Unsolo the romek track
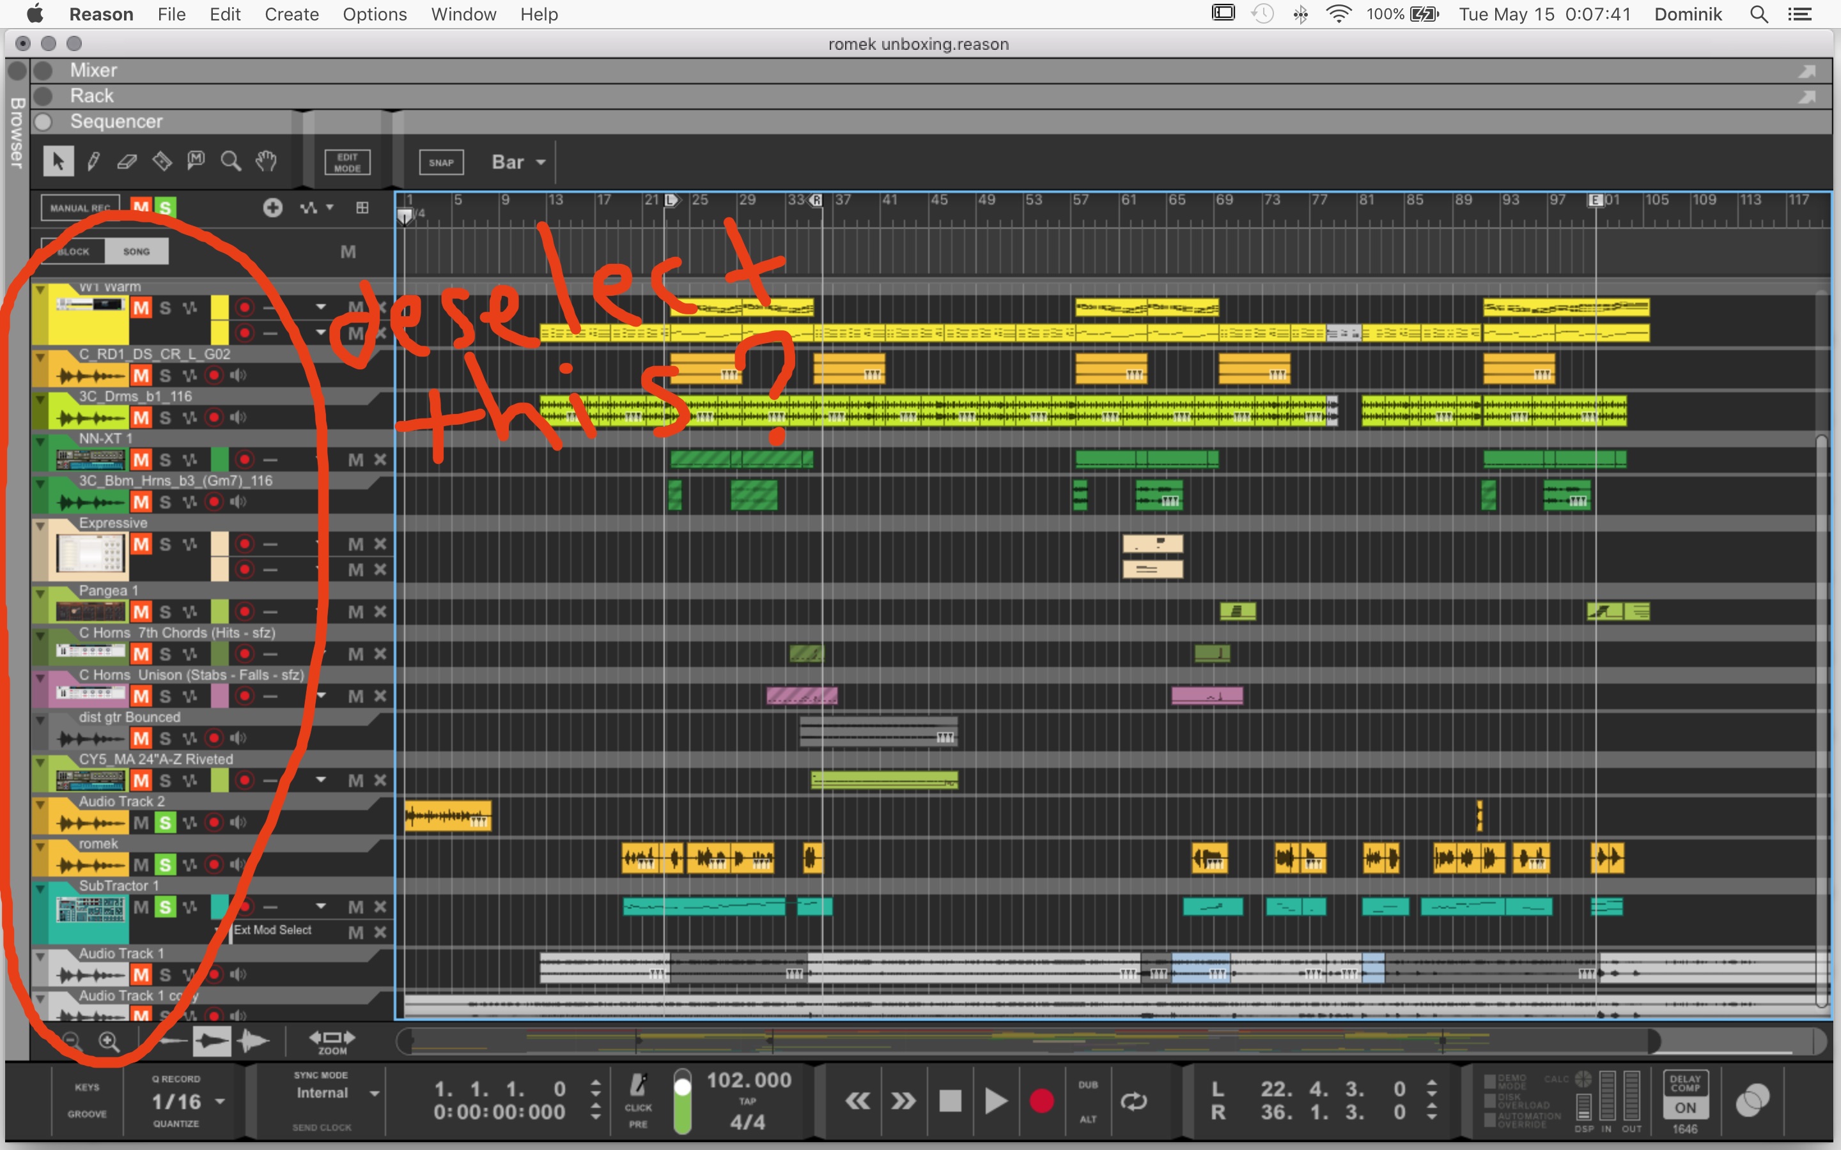 165,865
